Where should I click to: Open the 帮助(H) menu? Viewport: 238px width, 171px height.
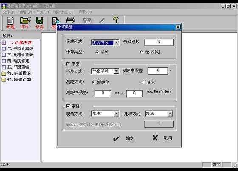point(85,12)
